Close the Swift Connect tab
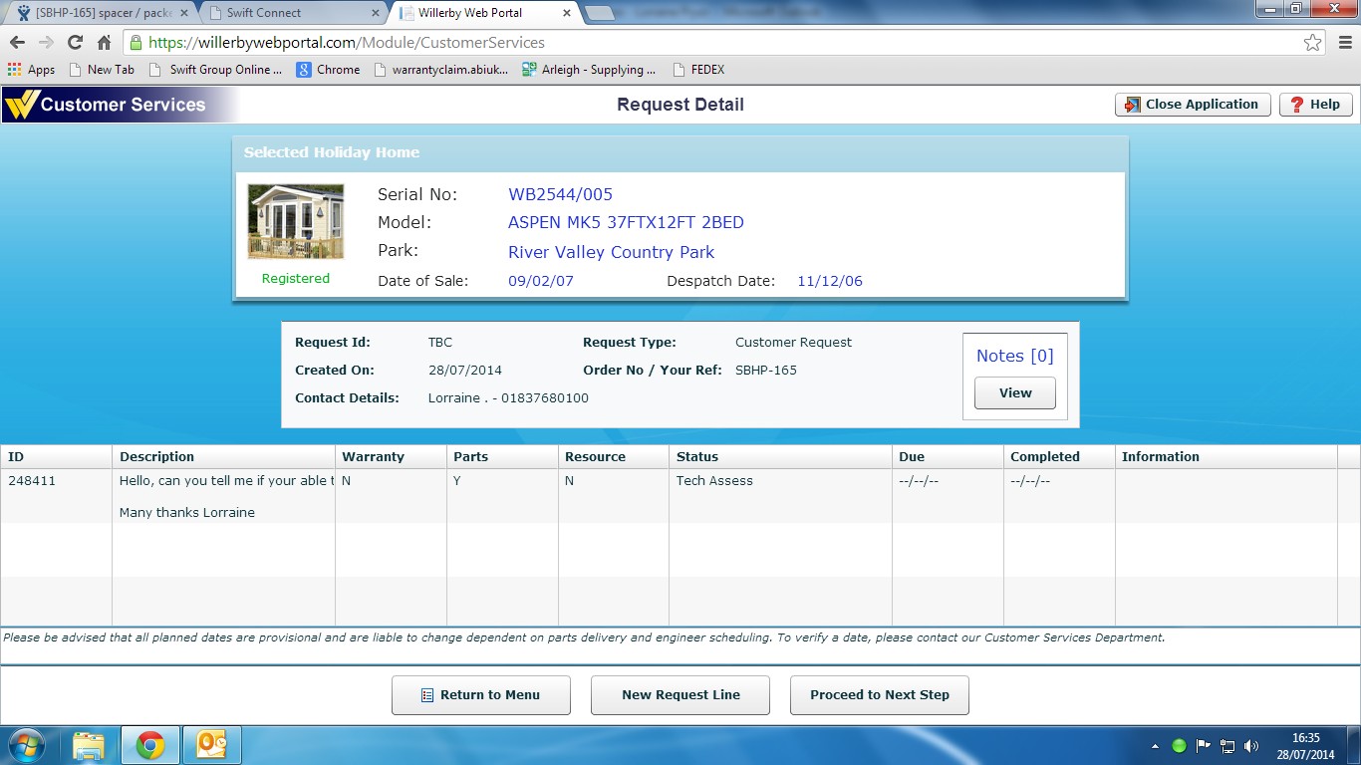1361x765 pixels. (x=375, y=13)
